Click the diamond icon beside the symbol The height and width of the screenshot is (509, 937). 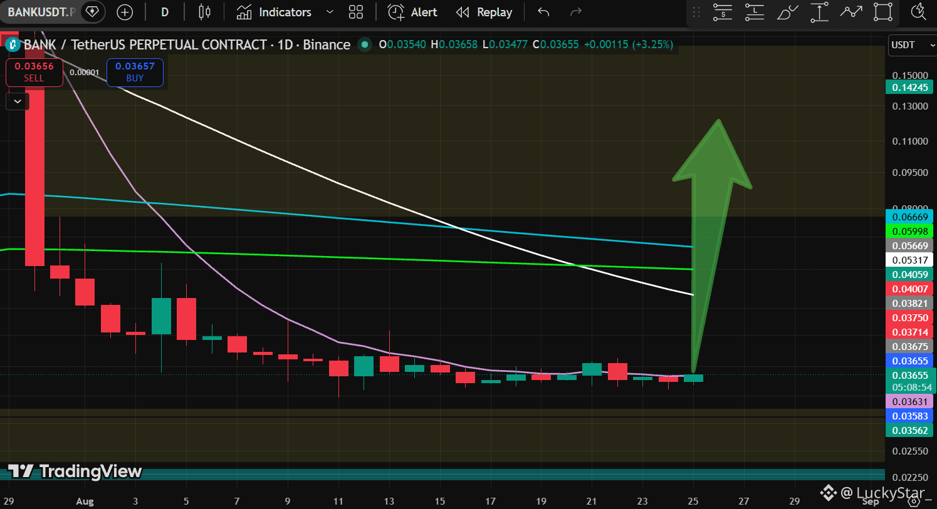92,12
